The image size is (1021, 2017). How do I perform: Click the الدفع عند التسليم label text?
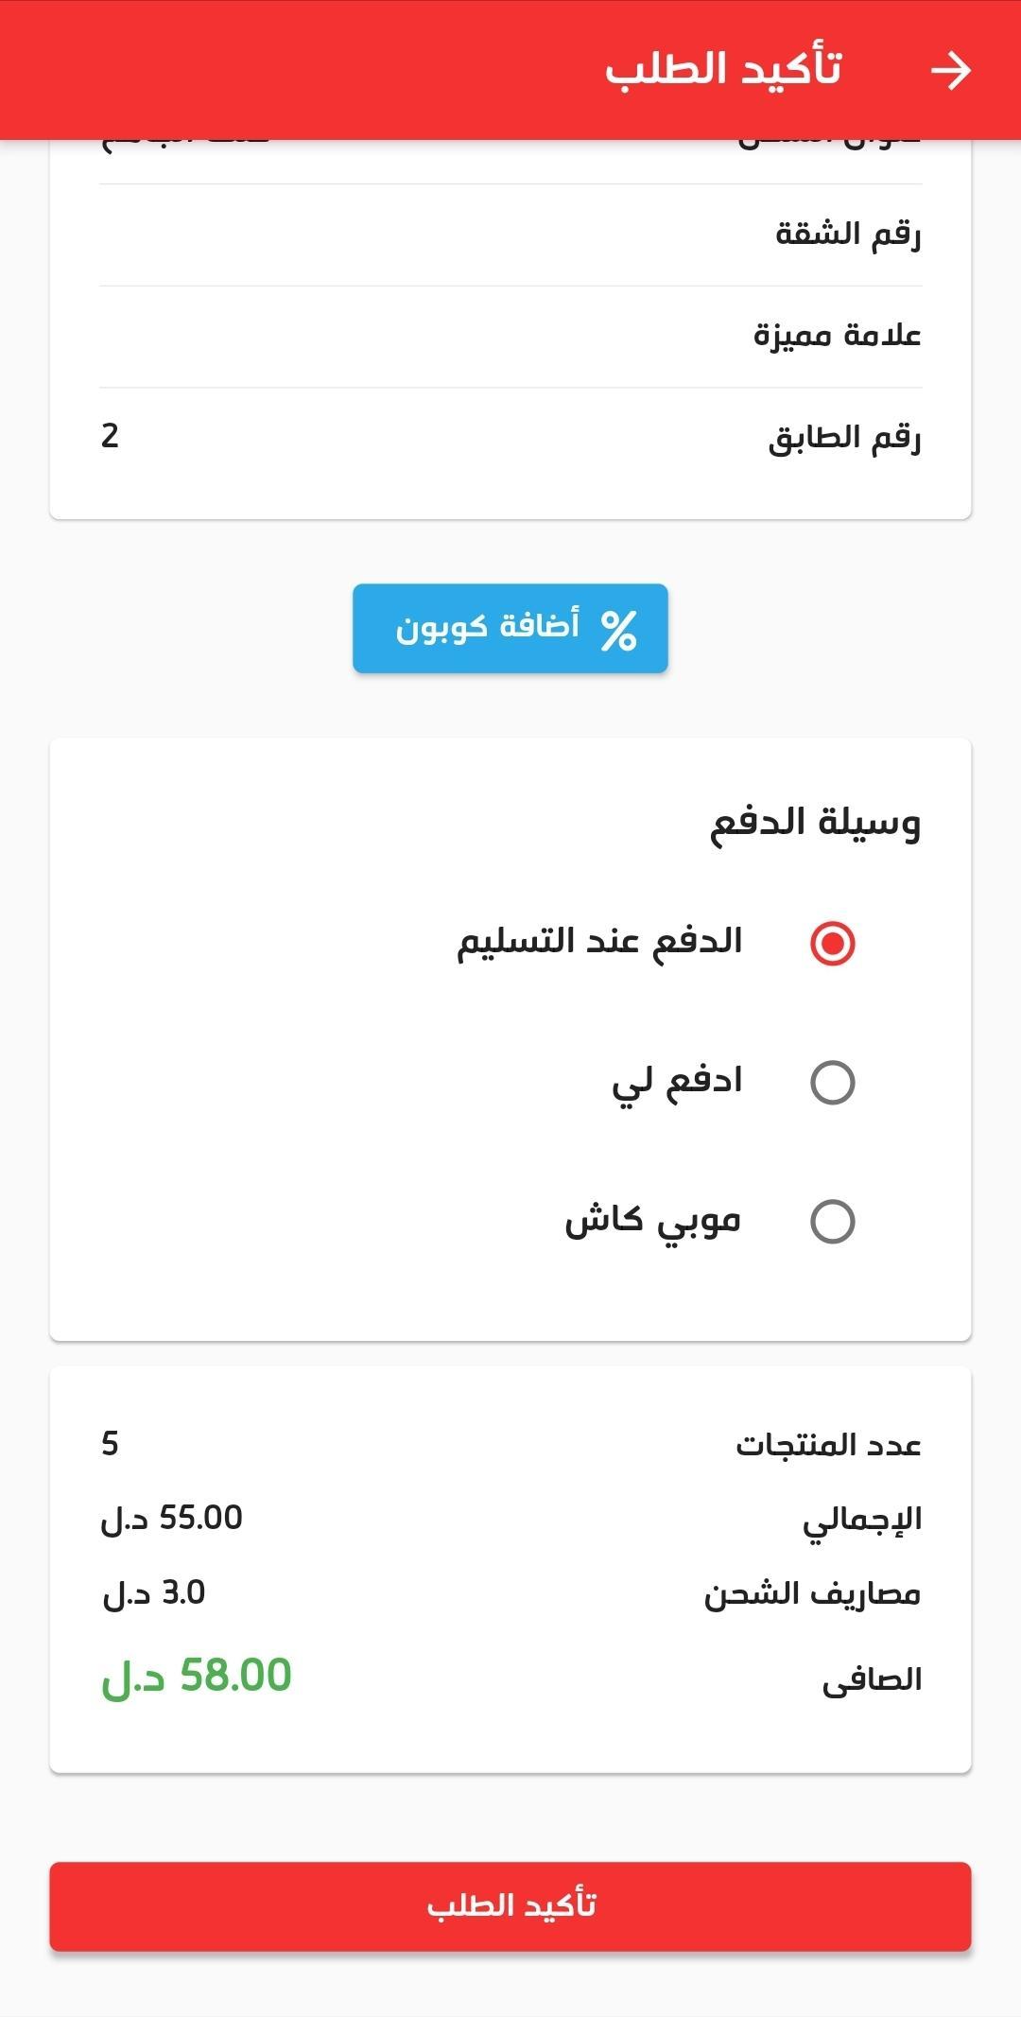point(599,942)
